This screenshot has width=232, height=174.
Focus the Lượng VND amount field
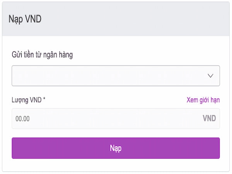116,119
